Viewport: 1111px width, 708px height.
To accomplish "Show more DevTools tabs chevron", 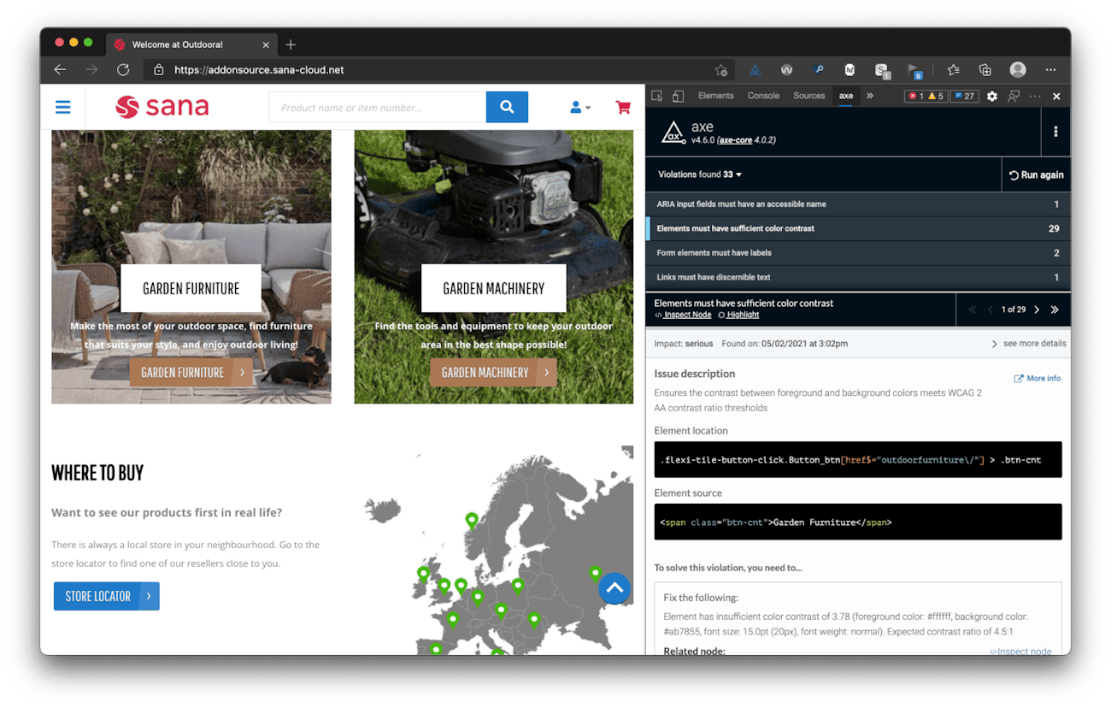I will pyautogui.click(x=870, y=96).
